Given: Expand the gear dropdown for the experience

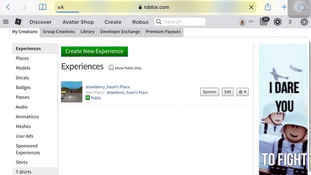Looking at the screenshot, I should [242, 92].
